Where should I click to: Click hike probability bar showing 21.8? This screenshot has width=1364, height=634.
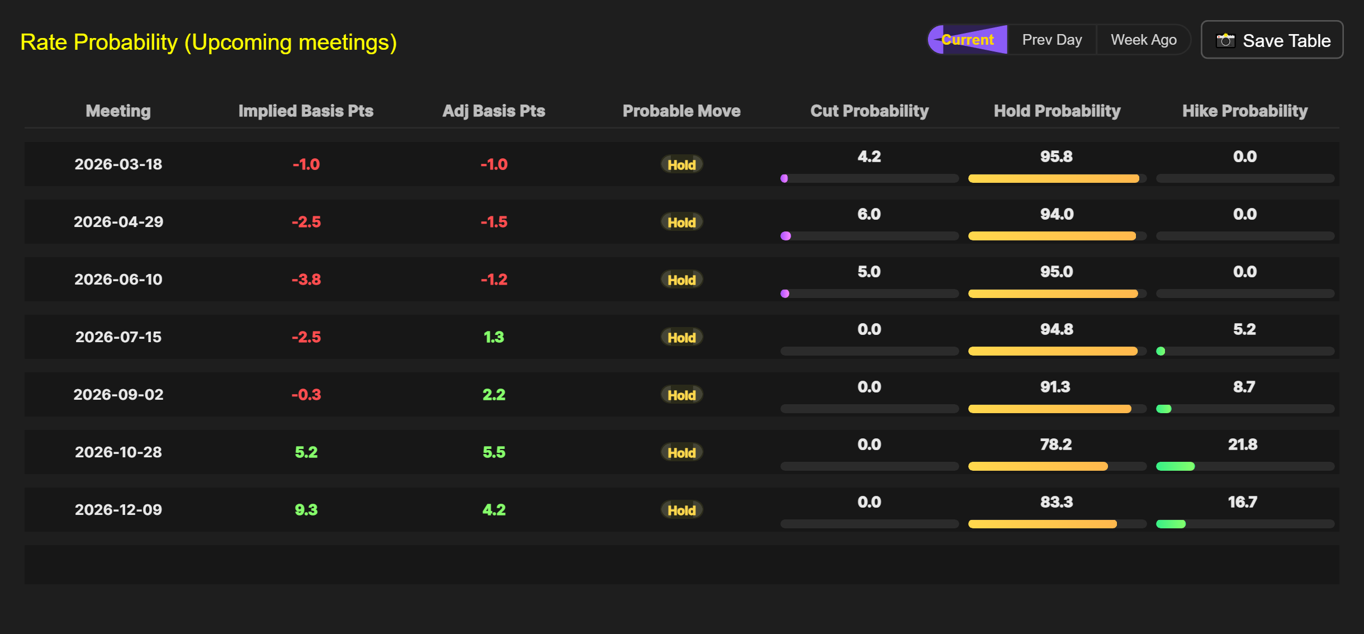coord(1176,466)
